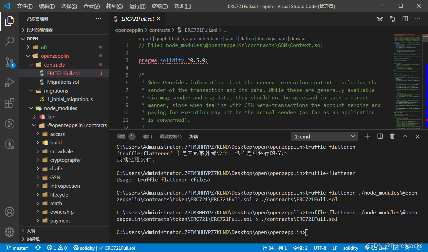Synchronize changes via status bar sync icon

point(38,248)
